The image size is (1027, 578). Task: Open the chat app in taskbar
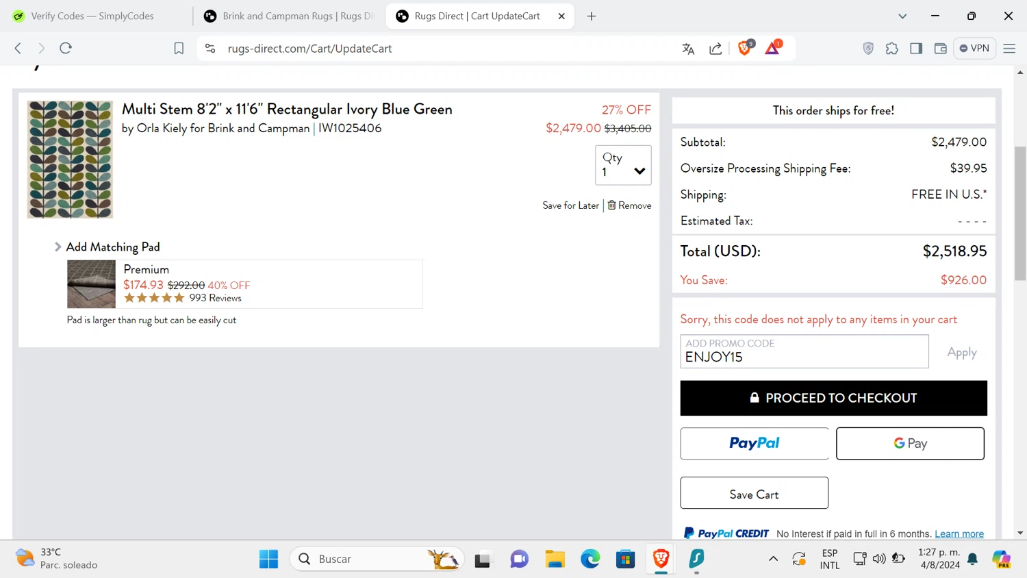(519, 559)
